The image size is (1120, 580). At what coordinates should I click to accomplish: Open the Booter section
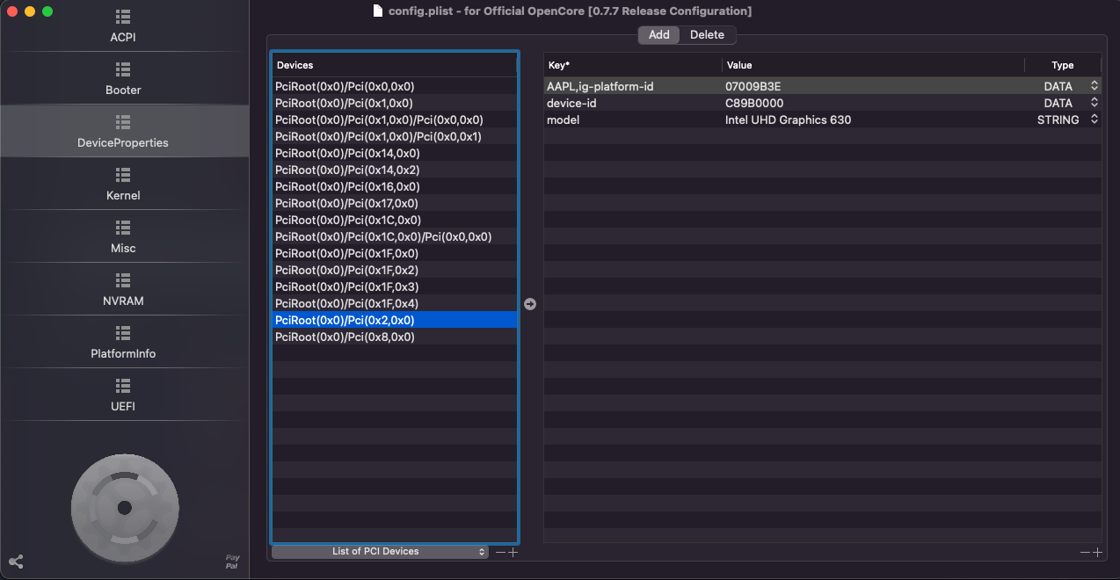[123, 79]
